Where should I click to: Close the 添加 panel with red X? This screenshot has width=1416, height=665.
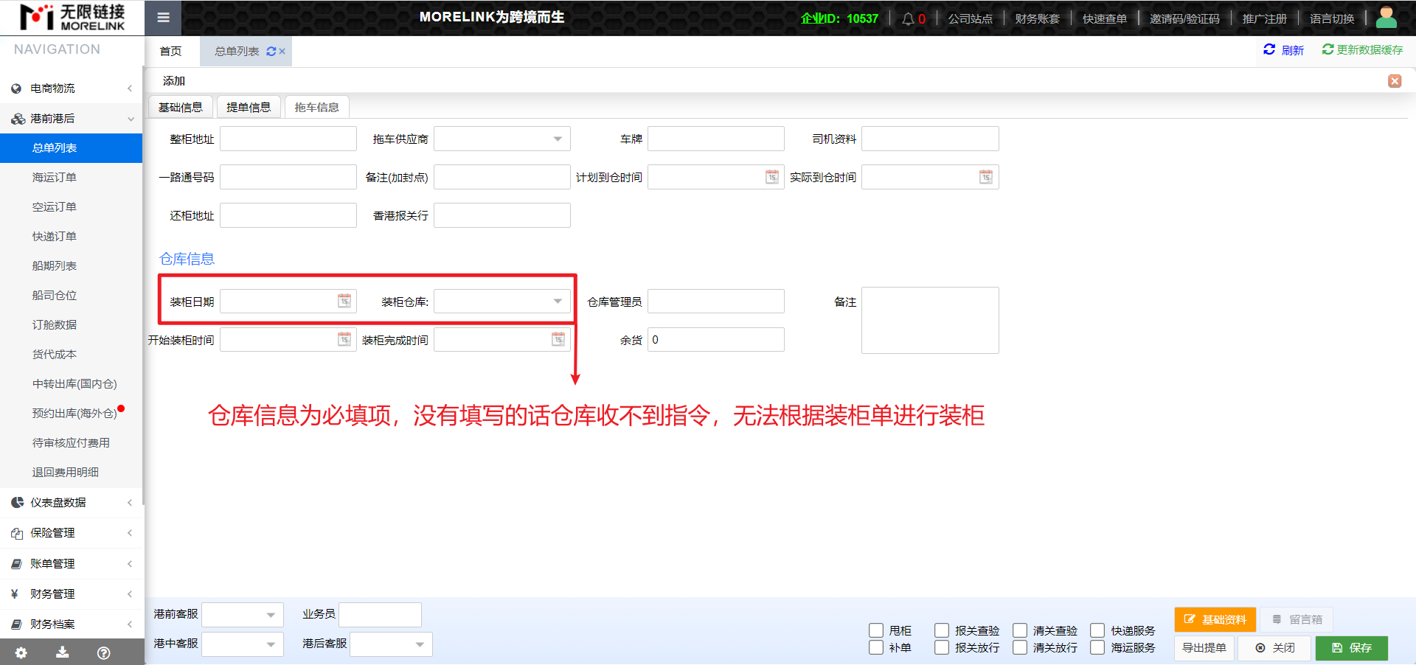1395,81
